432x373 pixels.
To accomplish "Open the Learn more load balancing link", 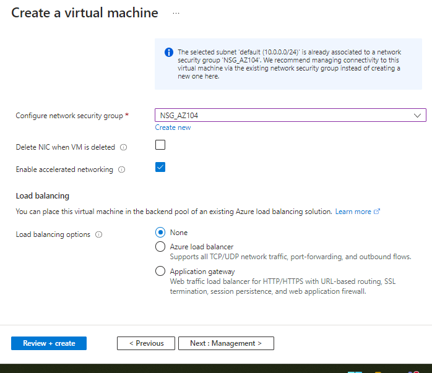I will tap(353, 212).
